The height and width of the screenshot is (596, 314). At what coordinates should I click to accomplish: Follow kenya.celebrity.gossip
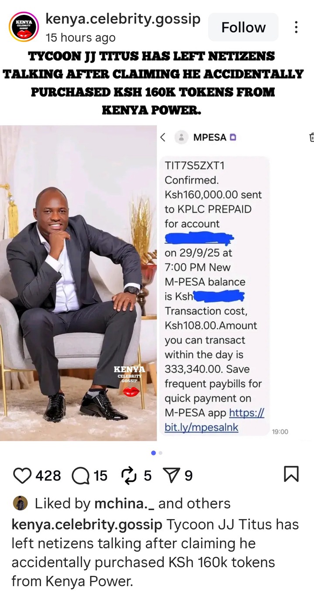243,27
